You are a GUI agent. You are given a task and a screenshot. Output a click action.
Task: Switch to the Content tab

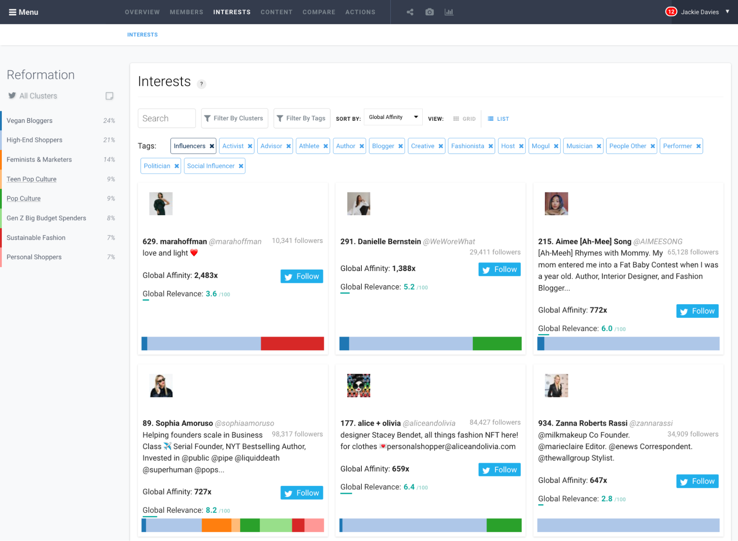tap(276, 12)
